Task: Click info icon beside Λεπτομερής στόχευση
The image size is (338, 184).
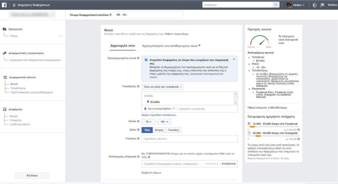Action: pyautogui.click(x=138, y=157)
